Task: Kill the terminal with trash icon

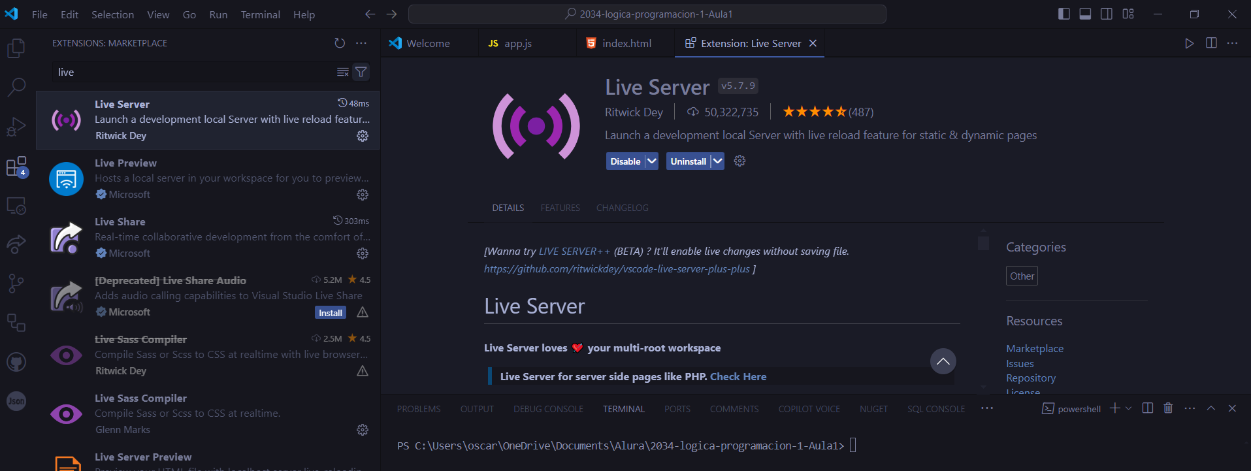Action: [1168, 408]
